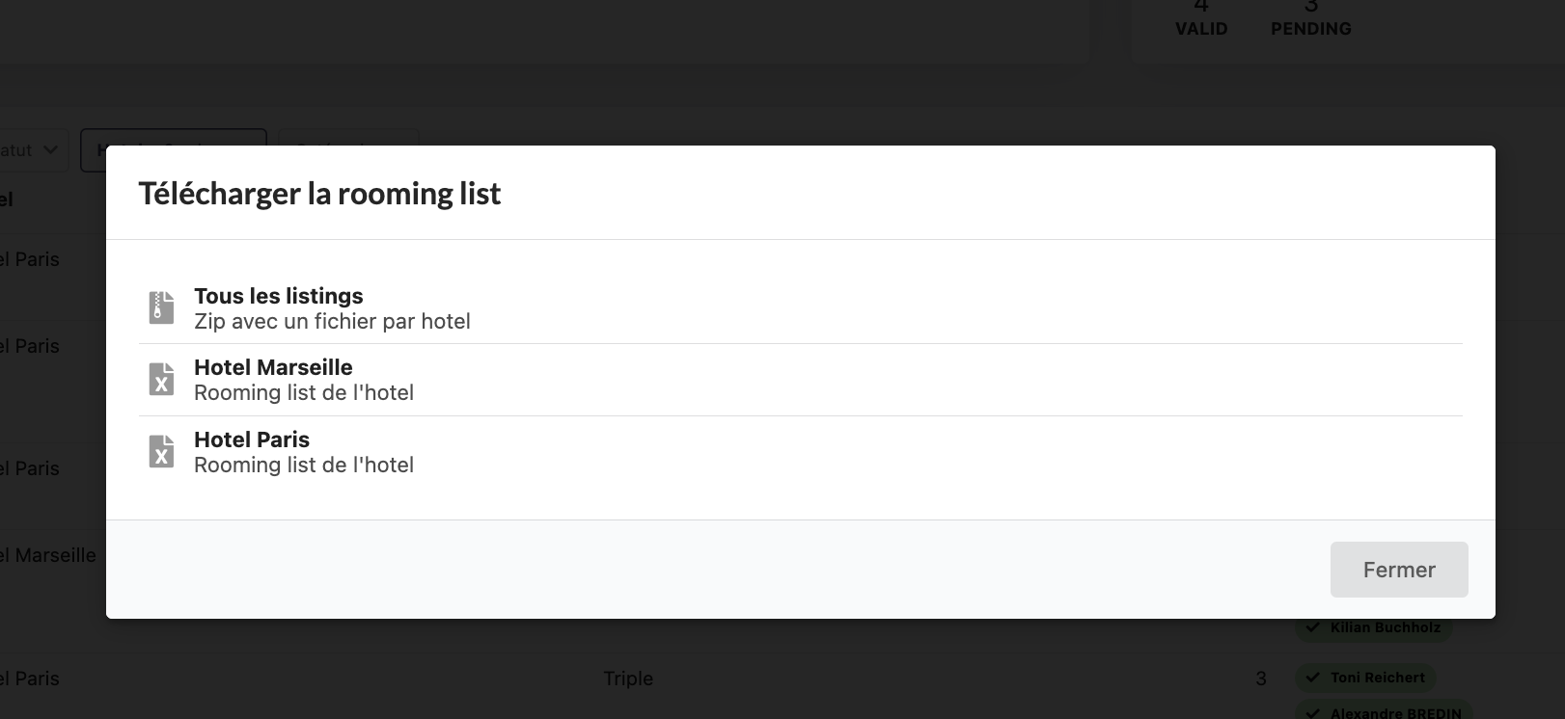
Task: Click the Alexandre BREDIN guest badge name
Action: pos(1395,713)
